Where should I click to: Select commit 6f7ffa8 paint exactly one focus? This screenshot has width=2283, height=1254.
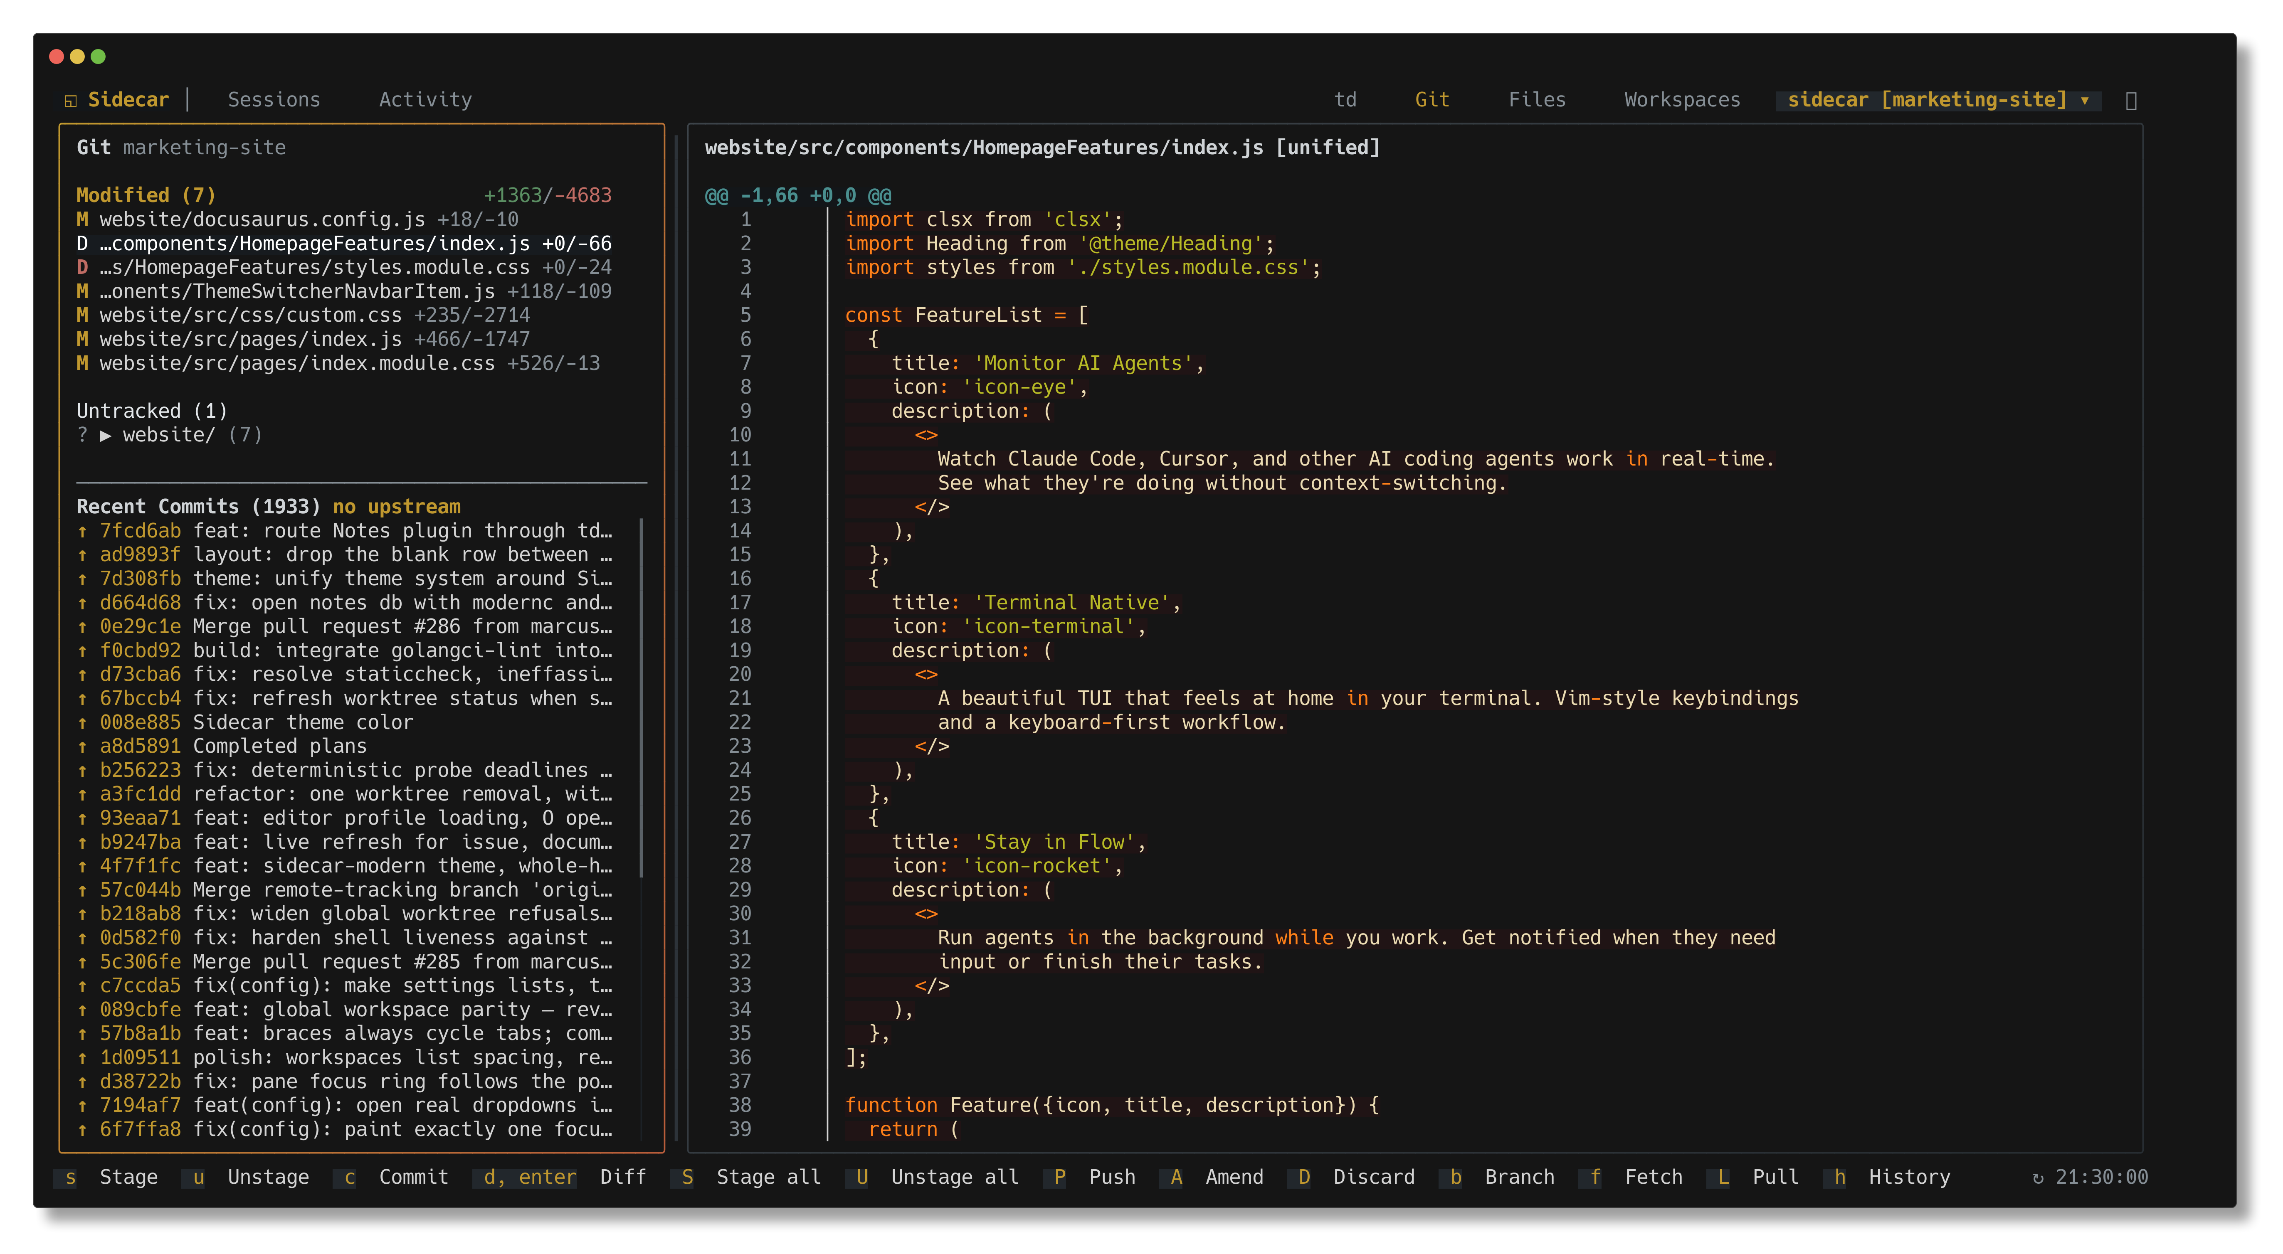click(345, 1128)
